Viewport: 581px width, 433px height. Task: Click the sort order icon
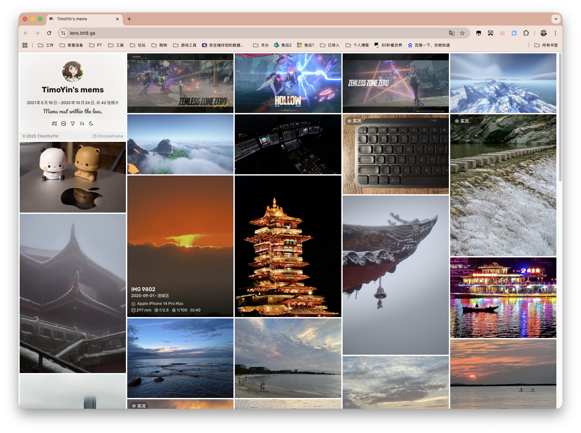[82, 123]
